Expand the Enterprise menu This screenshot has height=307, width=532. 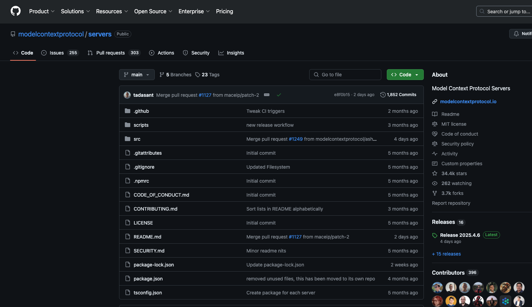coord(194,11)
